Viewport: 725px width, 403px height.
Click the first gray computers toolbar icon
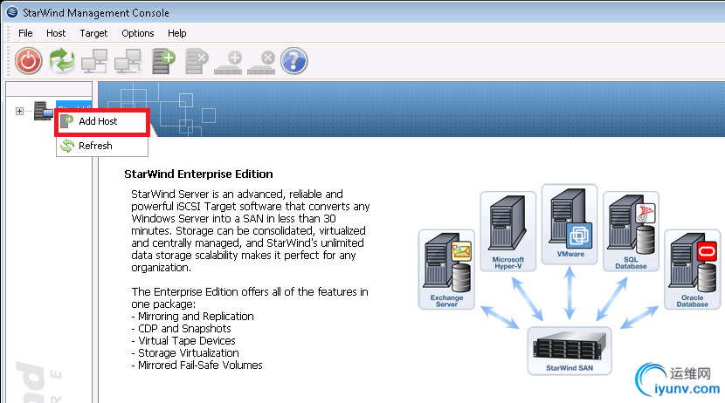pyautogui.click(x=94, y=61)
